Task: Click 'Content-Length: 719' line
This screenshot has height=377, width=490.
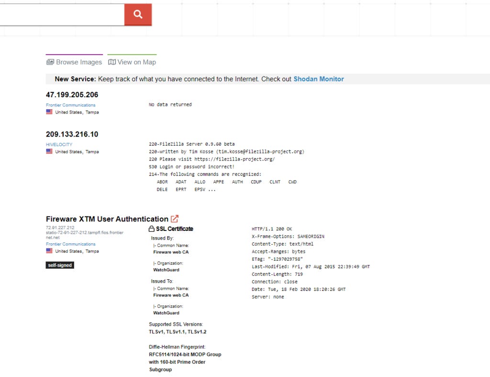Action: point(277,274)
